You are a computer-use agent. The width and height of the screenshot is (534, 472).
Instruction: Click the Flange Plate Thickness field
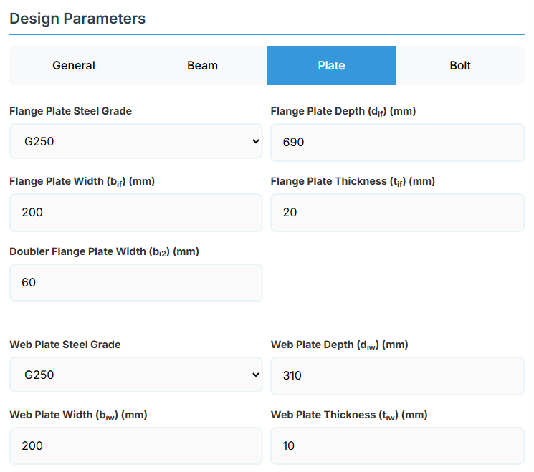point(397,213)
